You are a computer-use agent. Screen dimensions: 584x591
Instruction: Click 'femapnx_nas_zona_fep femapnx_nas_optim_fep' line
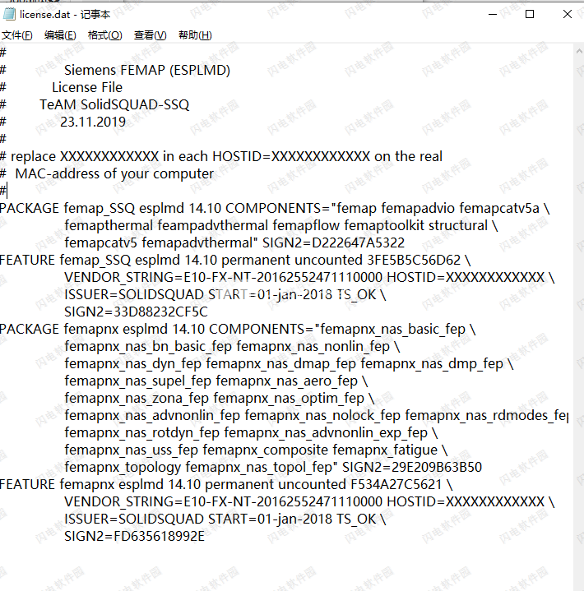point(219,399)
